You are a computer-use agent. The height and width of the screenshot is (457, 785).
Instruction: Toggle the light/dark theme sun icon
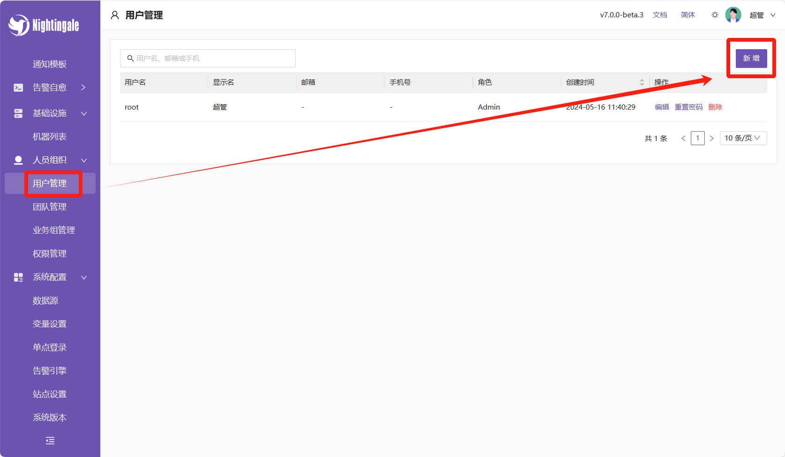point(715,15)
